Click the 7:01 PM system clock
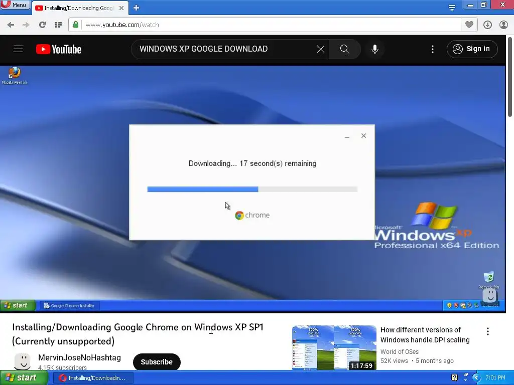The height and width of the screenshot is (385, 514). click(x=495, y=377)
